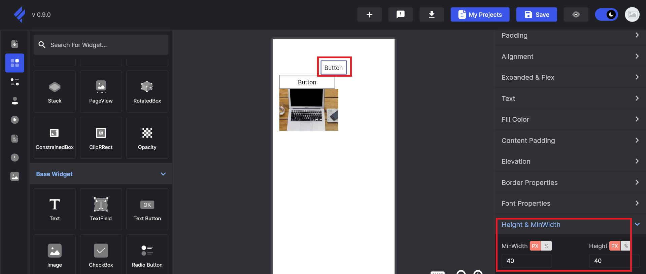Open the play icon in left sidebar
The image size is (646, 274).
15,120
